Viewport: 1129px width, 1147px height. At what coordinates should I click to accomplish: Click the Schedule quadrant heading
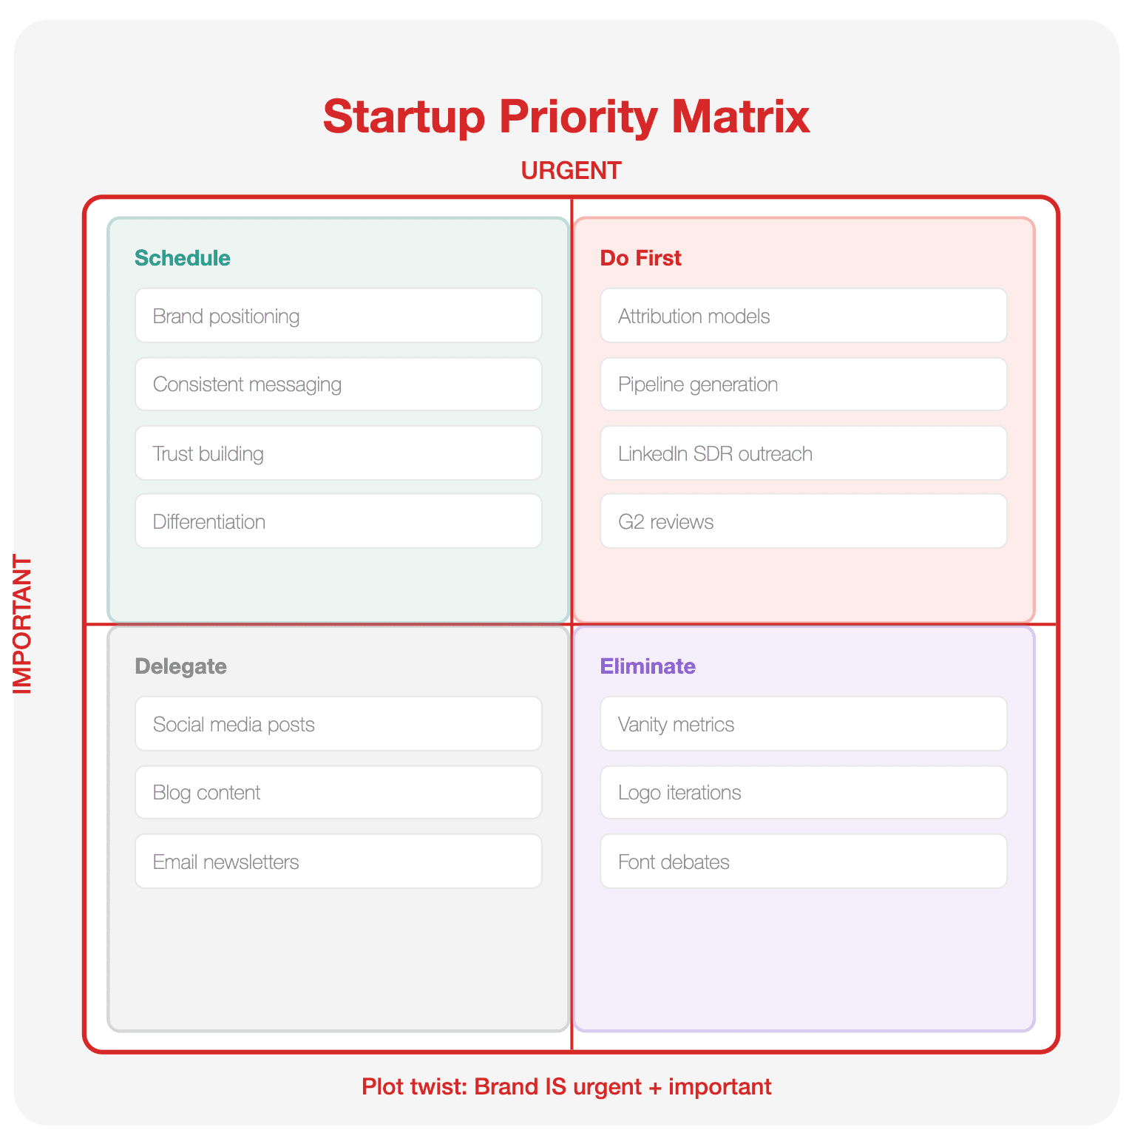[183, 258]
